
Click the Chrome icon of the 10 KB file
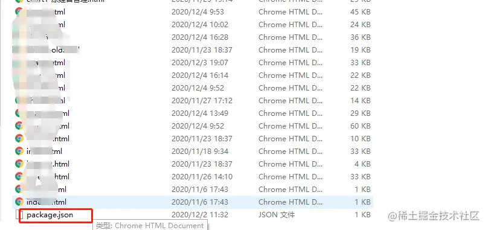pyautogui.click(x=19, y=138)
